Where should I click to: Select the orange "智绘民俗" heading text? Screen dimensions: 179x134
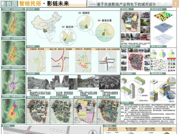30,3
